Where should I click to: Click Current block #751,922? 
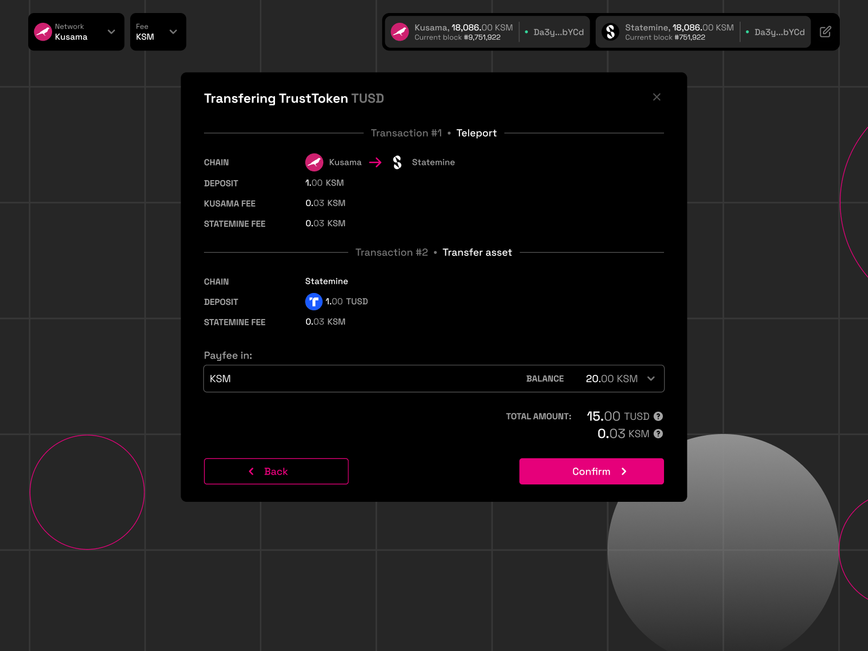(665, 37)
